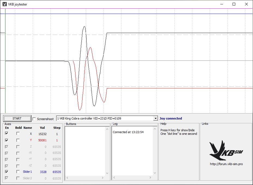Click the Slider1 step value 65535

pyautogui.click(x=57, y=172)
